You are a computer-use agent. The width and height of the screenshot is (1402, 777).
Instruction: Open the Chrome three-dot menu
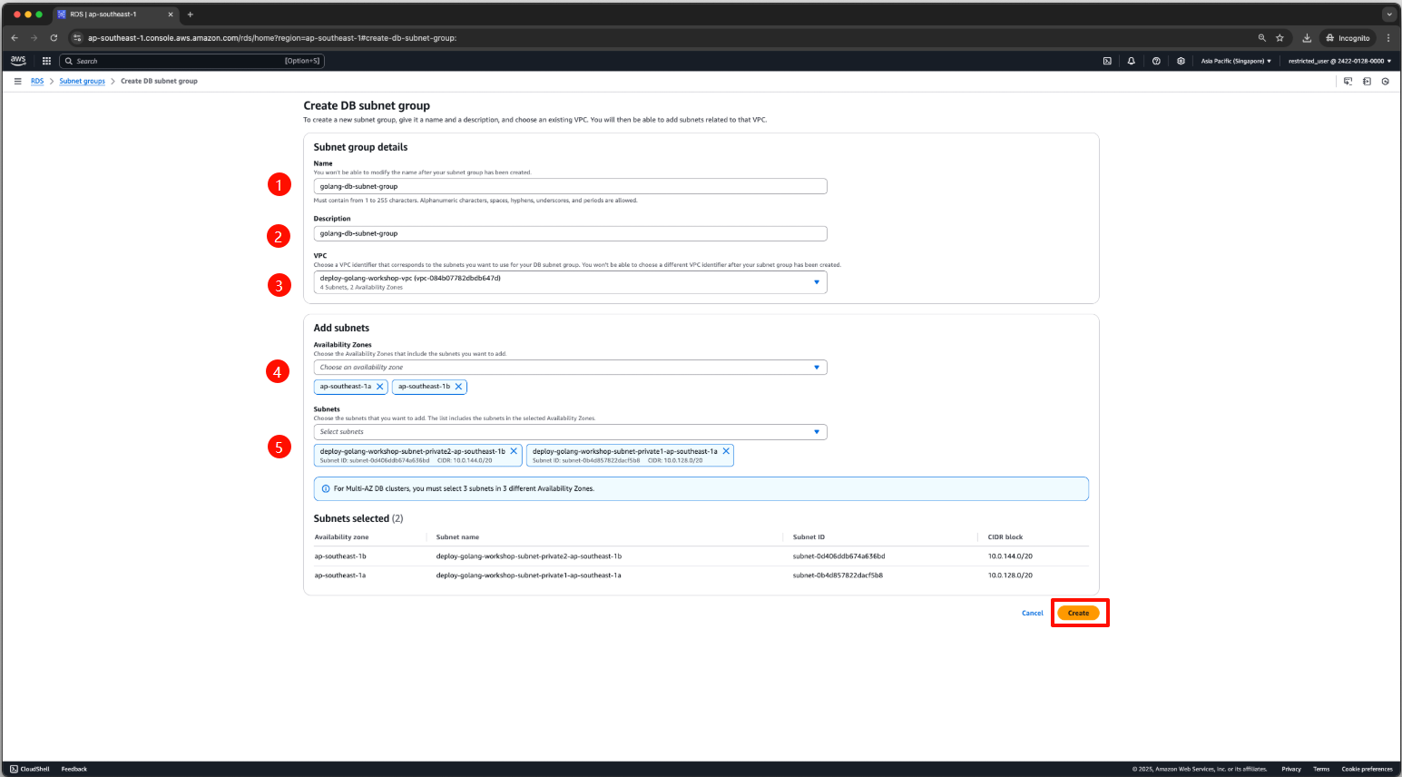pos(1388,38)
